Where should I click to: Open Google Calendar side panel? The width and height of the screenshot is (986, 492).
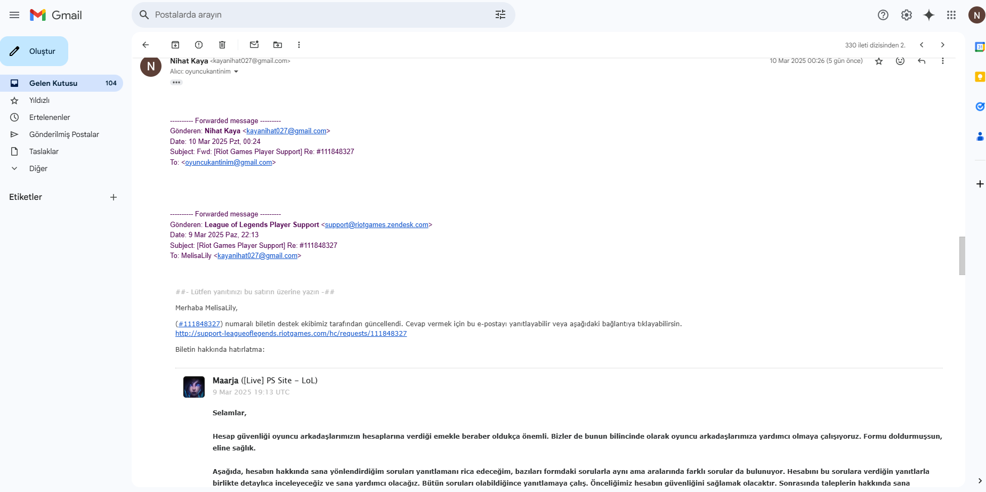(980, 47)
